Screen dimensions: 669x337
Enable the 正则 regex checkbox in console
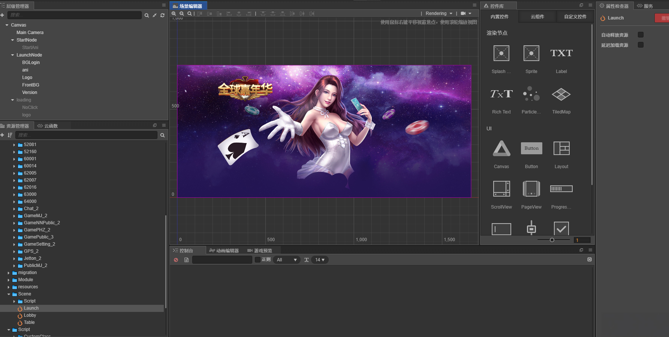pos(257,259)
